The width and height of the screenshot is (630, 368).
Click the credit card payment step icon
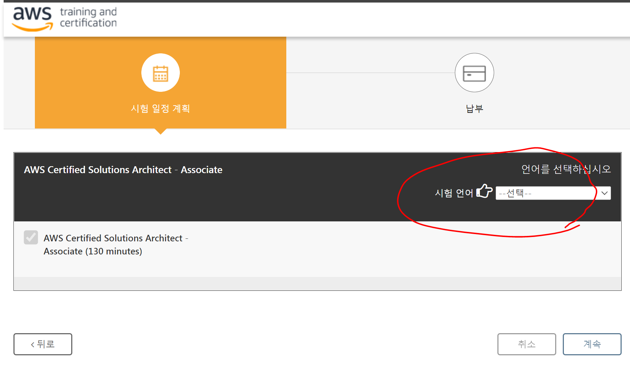pyautogui.click(x=474, y=73)
